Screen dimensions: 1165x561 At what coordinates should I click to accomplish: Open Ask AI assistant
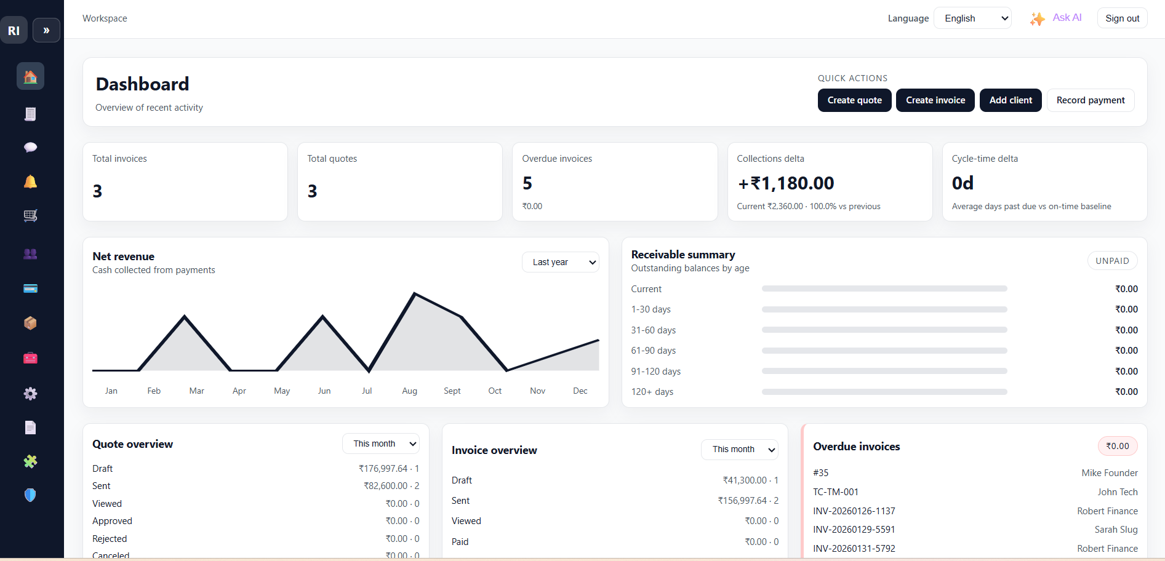pyautogui.click(x=1055, y=18)
